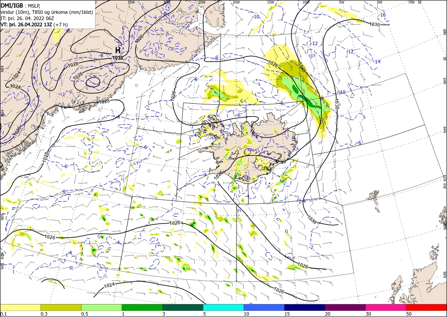Click the "30W" longitude label
447x317 pixels.
(x=167, y=2)
